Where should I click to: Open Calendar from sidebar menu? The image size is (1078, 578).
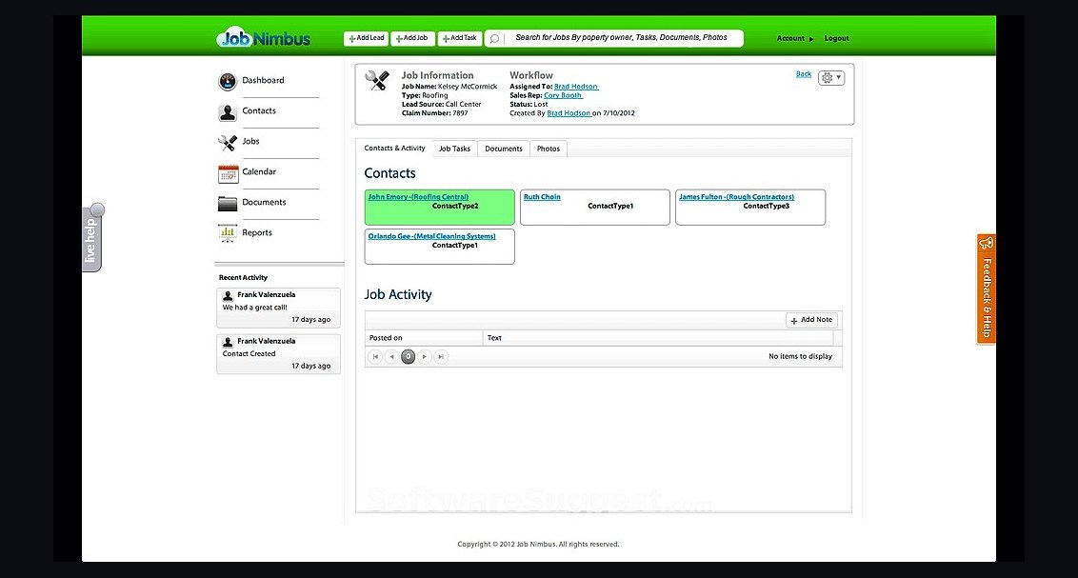point(258,171)
